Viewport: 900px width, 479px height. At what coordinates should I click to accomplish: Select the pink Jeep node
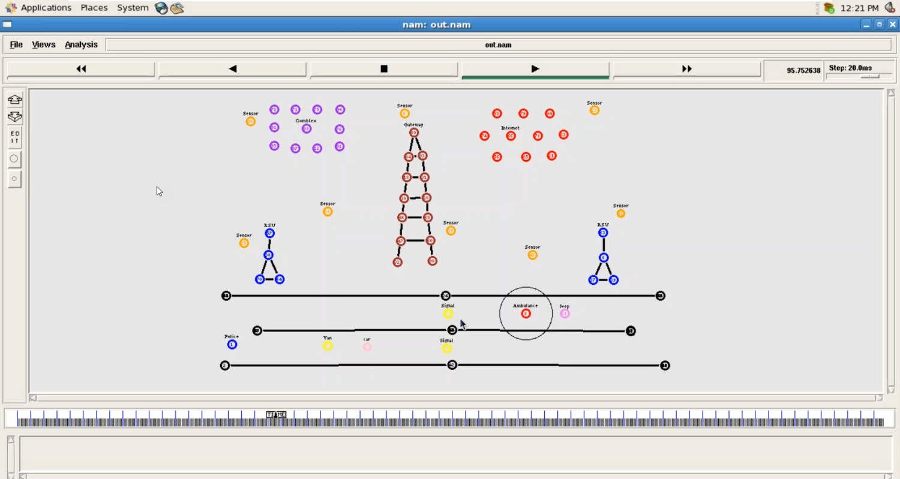tap(564, 313)
